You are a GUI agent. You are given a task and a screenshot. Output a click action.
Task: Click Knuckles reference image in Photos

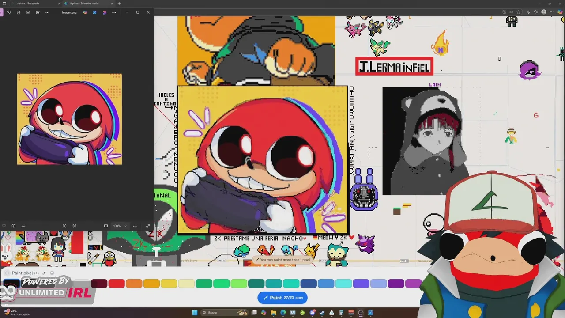69,119
